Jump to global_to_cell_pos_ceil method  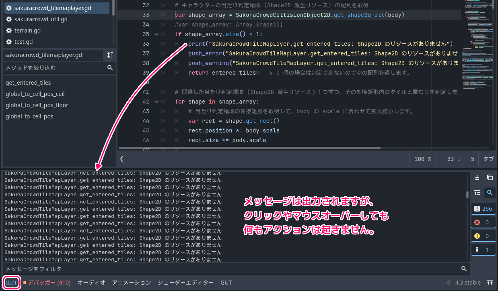(x=35, y=94)
